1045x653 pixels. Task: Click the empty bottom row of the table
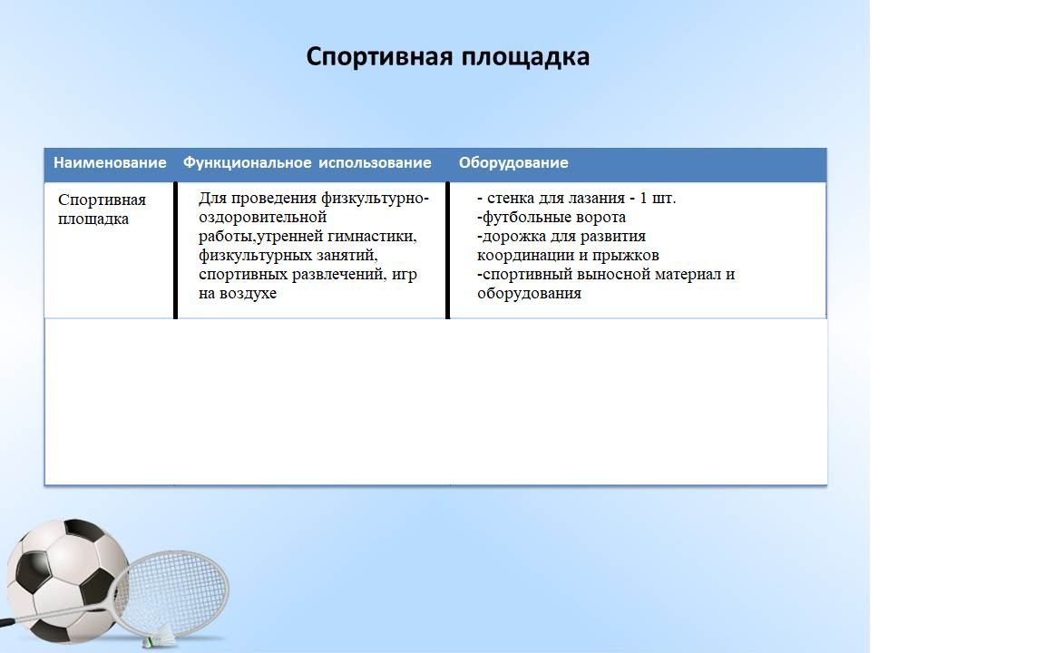pyautogui.click(x=435, y=402)
